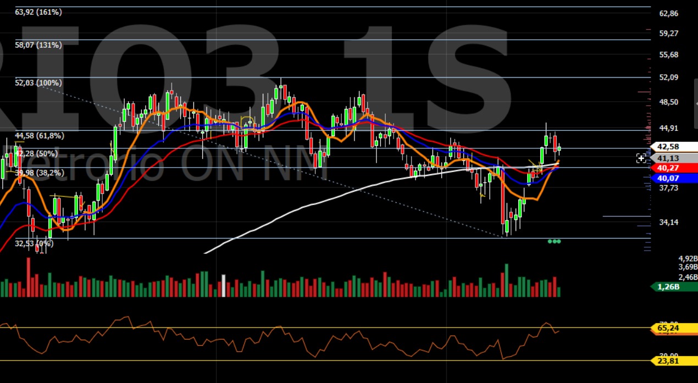Image resolution: width=698 pixels, height=383 pixels.
Task: Click the 48,50 price axis value
Action: (669, 102)
